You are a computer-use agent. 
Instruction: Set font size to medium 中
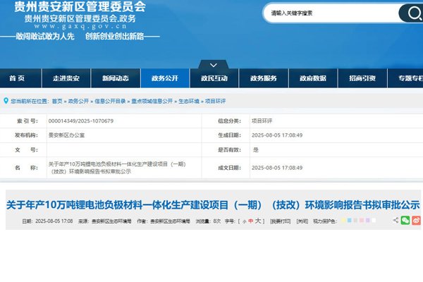click(250, 221)
